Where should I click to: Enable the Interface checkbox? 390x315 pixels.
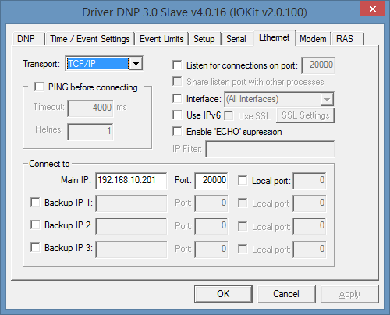pyautogui.click(x=177, y=99)
